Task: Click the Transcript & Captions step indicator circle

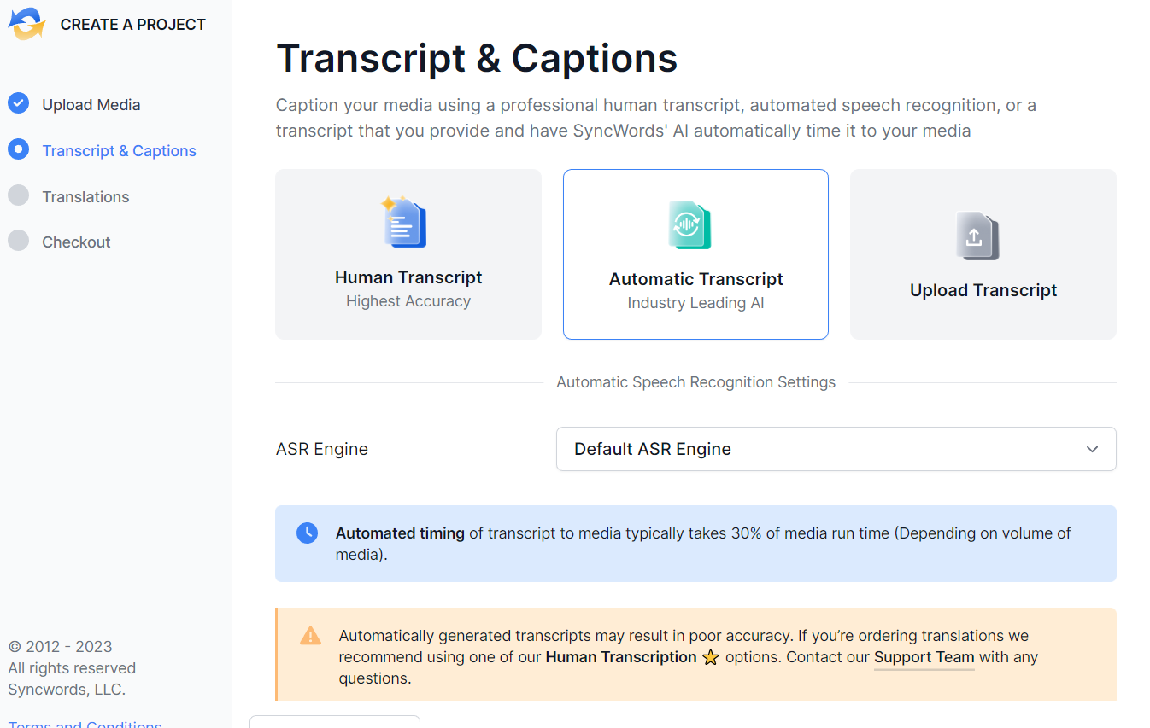Action: coord(19,149)
